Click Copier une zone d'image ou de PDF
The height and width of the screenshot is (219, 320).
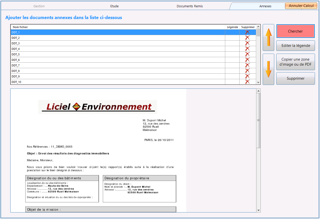click(x=296, y=62)
